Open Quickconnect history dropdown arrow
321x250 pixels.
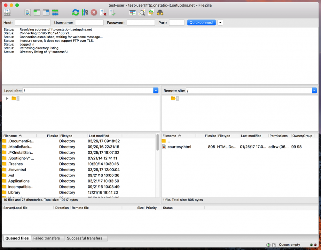click(x=220, y=22)
